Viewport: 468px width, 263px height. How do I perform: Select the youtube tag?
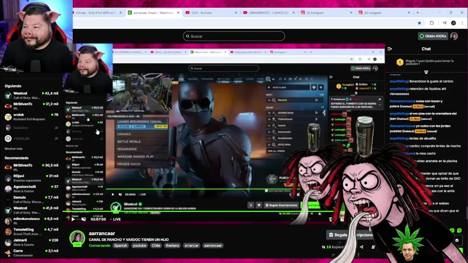click(139, 245)
